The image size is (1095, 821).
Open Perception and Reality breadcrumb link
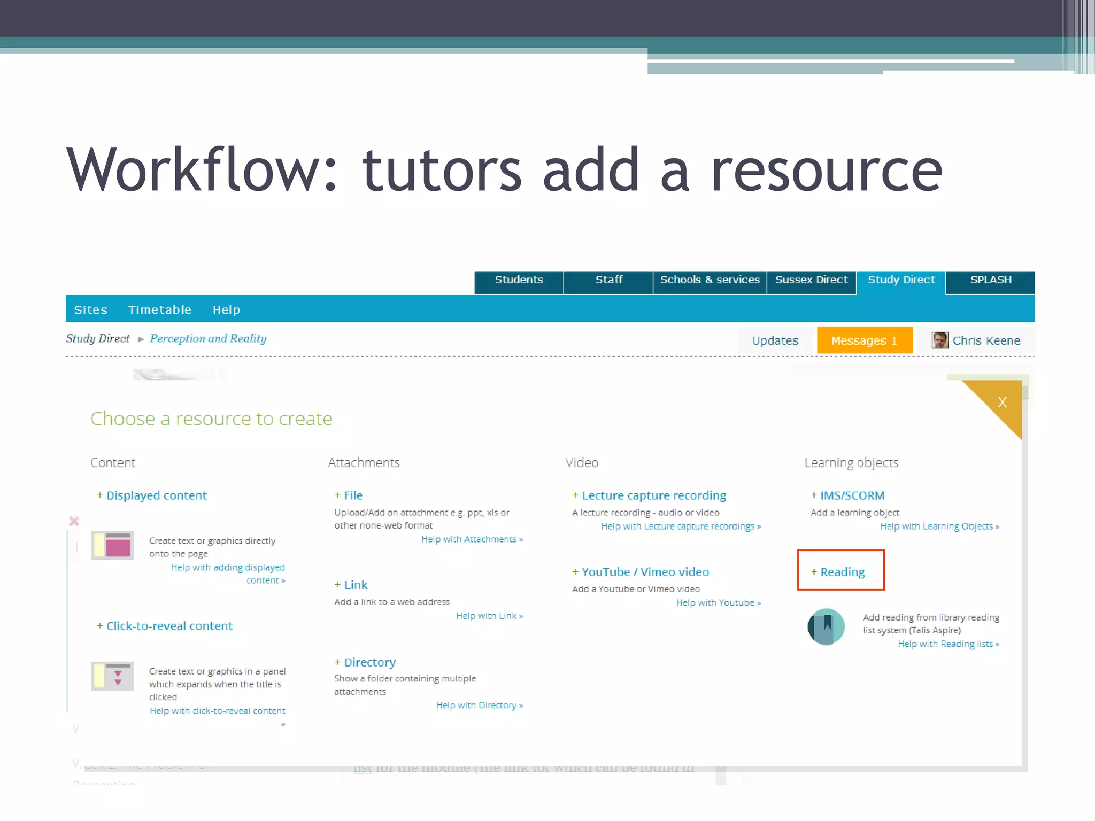pyautogui.click(x=208, y=338)
